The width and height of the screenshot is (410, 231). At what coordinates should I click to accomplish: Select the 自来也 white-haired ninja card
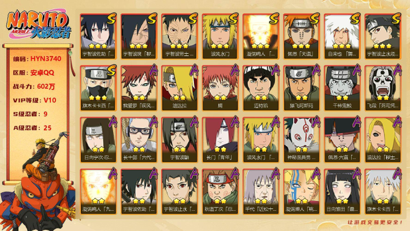coord(342,36)
